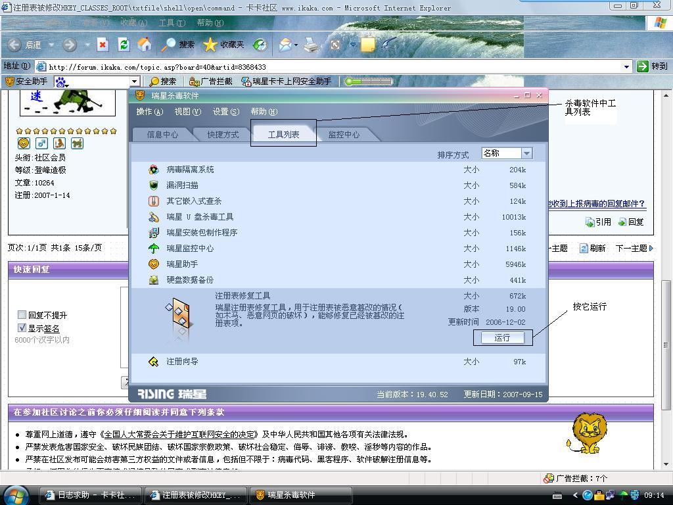This screenshot has height=505, width=673.
Task: Open IE Favorites (收藏夹) star button
Action: pyautogui.click(x=223, y=44)
